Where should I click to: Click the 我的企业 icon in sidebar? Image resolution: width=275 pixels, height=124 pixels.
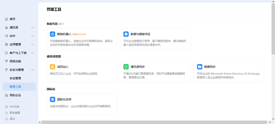click(7, 95)
